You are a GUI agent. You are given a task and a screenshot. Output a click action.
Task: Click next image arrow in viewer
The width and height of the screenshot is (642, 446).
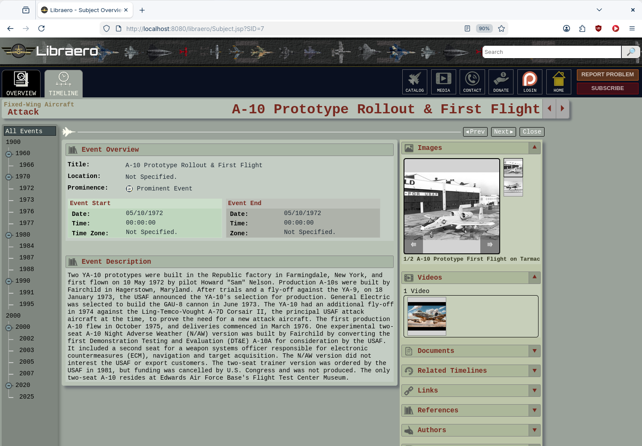pyautogui.click(x=490, y=245)
